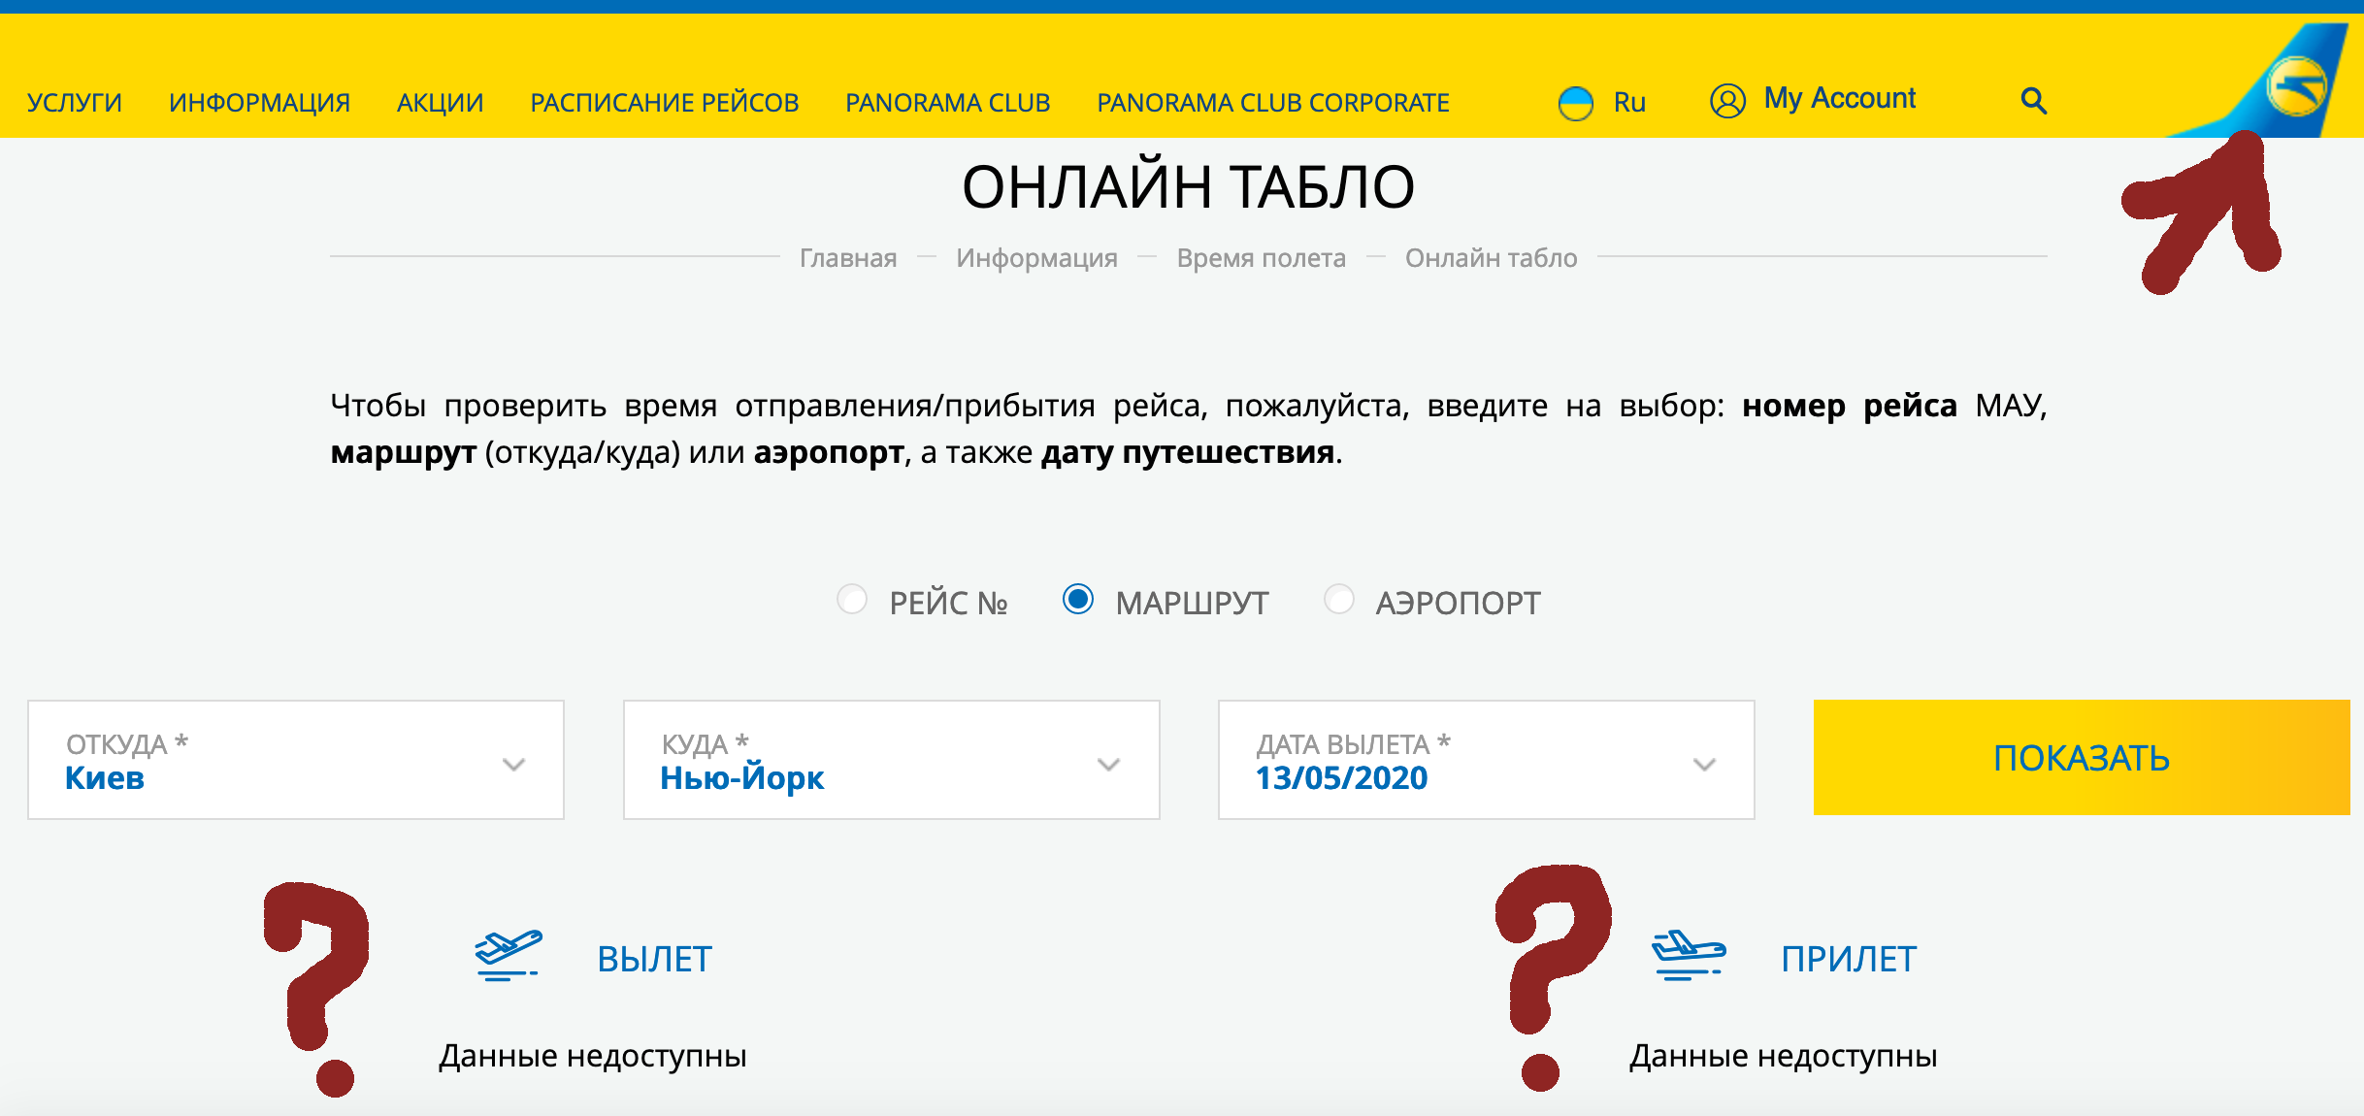This screenshot has height=1116, width=2364.
Task: Click the My Account user icon
Action: 1727,101
